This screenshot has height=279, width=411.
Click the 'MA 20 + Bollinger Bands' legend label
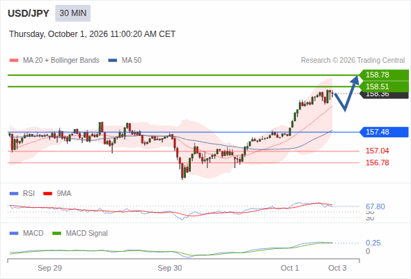coord(61,61)
